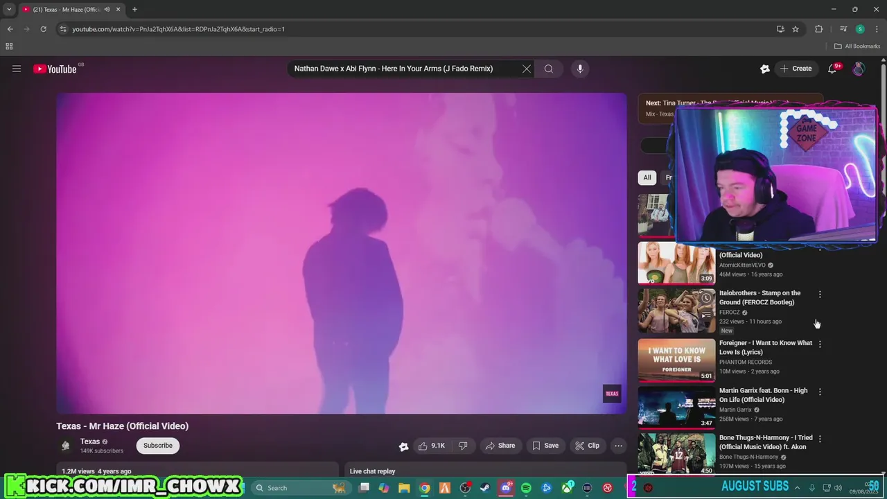Open the Chrome three-dot menu
Screen dimensions: 887x499
coord(877,29)
